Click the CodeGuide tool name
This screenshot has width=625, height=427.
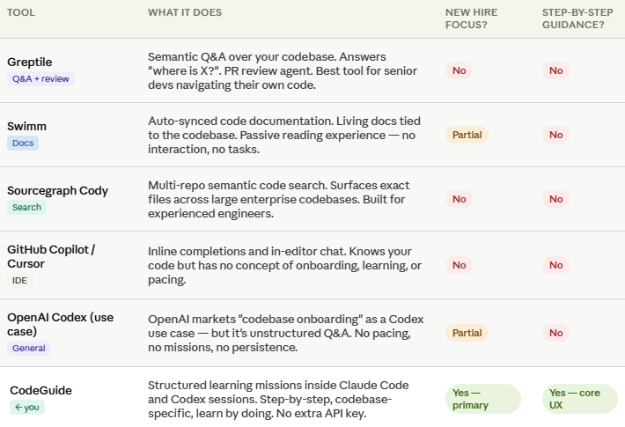point(40,390)
